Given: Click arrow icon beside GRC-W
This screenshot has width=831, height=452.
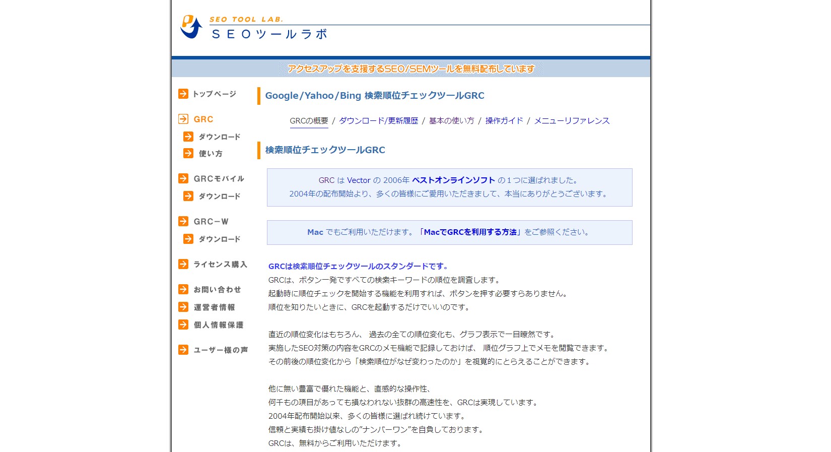Looking at the screenshot, I should [x=183, y=221].
